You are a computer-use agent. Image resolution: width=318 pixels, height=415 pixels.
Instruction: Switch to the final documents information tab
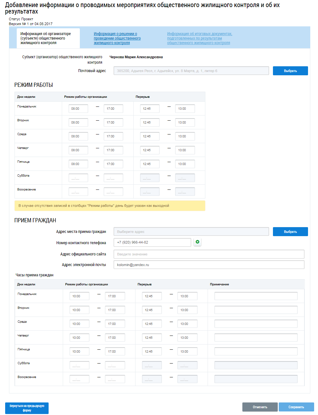coord(199,38)
